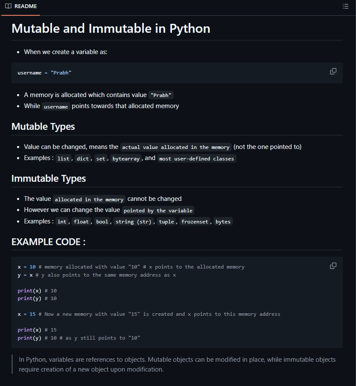Click the inline code "Prabh" in the bullet

161,95
